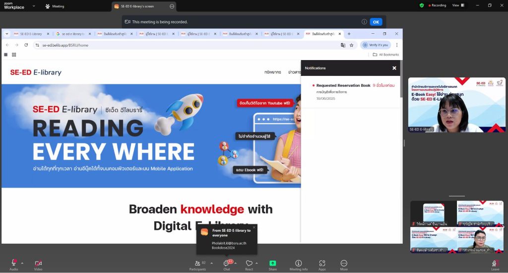The image size is (508, 273).
Task: Select gallery thumbnail of woman with glasses
Action: [x=480, y=240]
